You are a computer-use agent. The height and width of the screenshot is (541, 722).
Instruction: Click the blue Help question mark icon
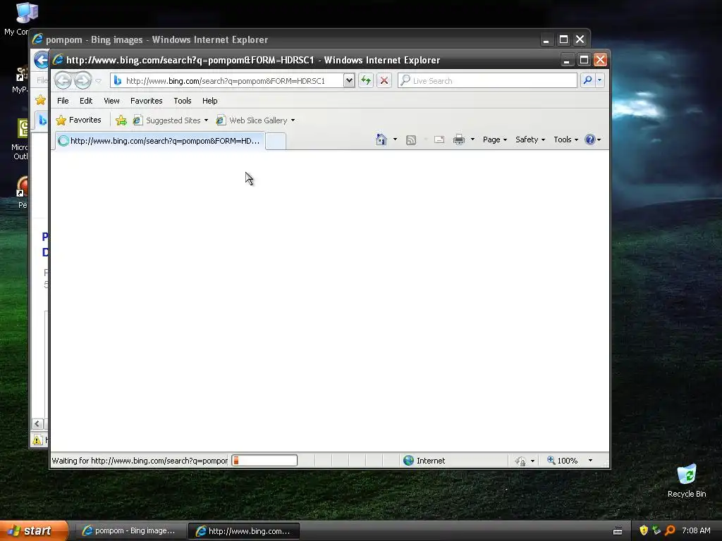(590, 139)
